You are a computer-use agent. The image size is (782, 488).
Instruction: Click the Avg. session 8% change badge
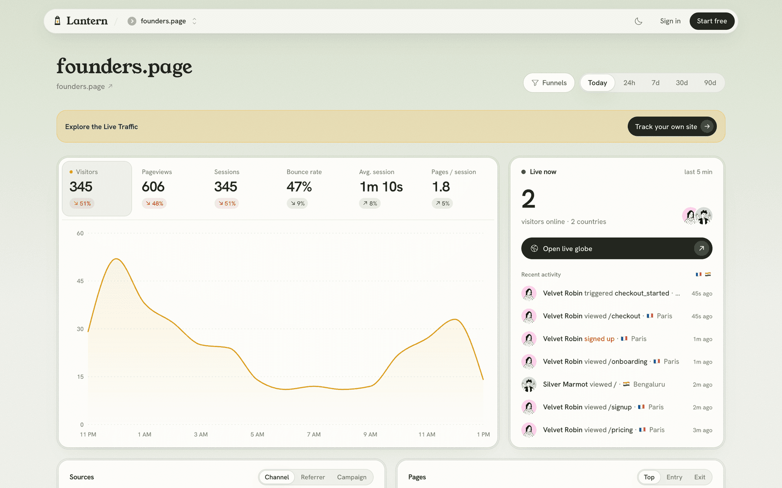click(370, 203)
